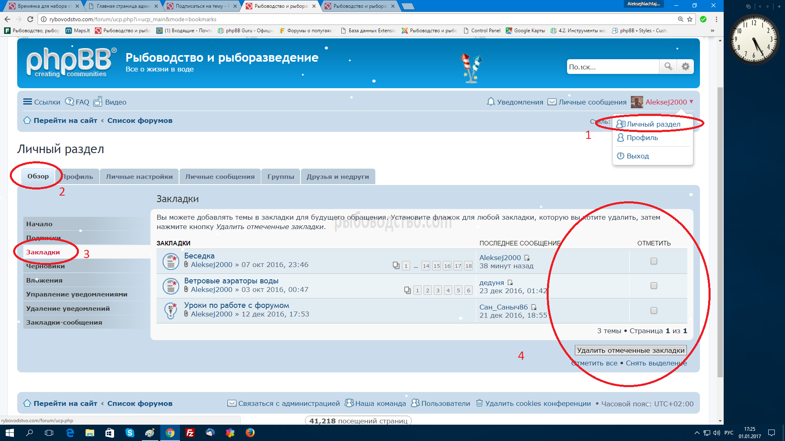Click Связаться с администрацией link
Viewport: 785px width, 441px height.
(x=284, y=403)
